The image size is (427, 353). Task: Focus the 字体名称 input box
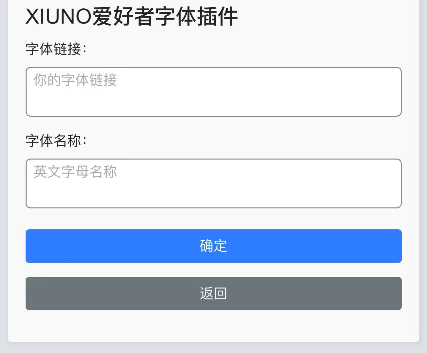pyautogui.click(x=213, y=183)
